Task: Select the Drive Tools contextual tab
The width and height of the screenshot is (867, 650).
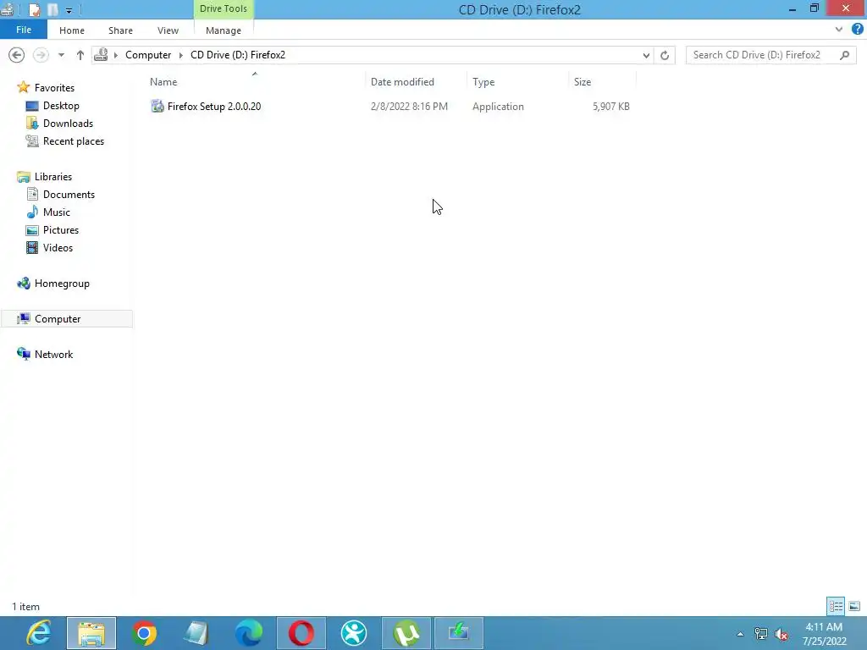Action: tap(224, 8)
